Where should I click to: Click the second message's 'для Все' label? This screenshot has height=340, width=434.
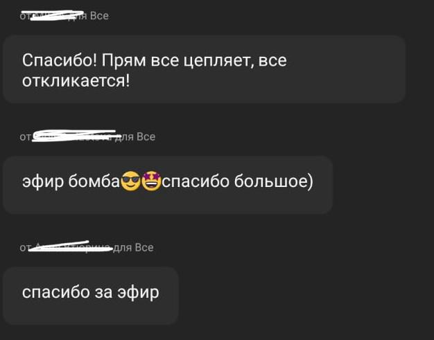[134, 136]
